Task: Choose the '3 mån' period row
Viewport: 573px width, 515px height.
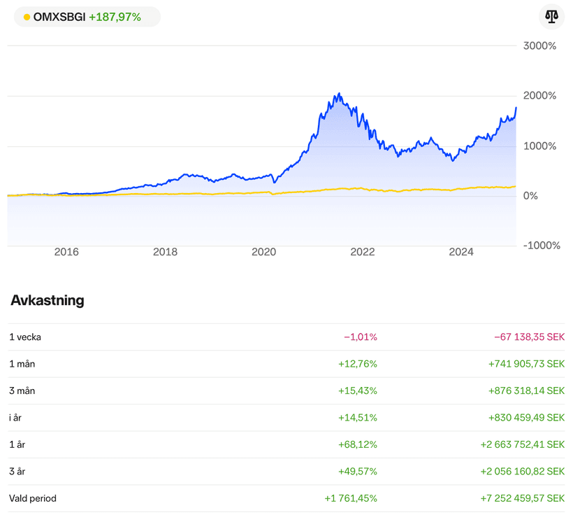Action: [x=286, y=390]
